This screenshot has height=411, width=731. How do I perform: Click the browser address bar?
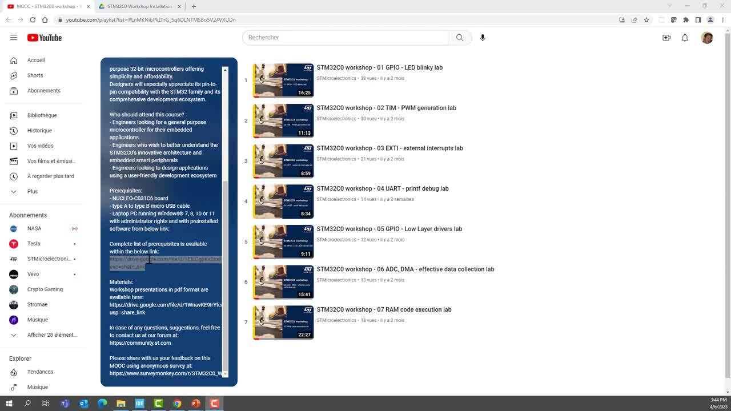[x=337, y=19]
